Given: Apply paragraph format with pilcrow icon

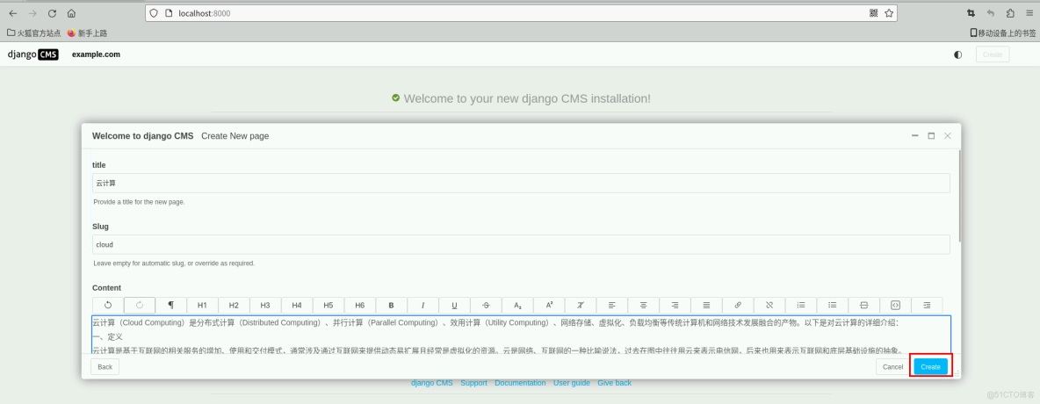Looking at the screenshot, I should click(171, 305).
